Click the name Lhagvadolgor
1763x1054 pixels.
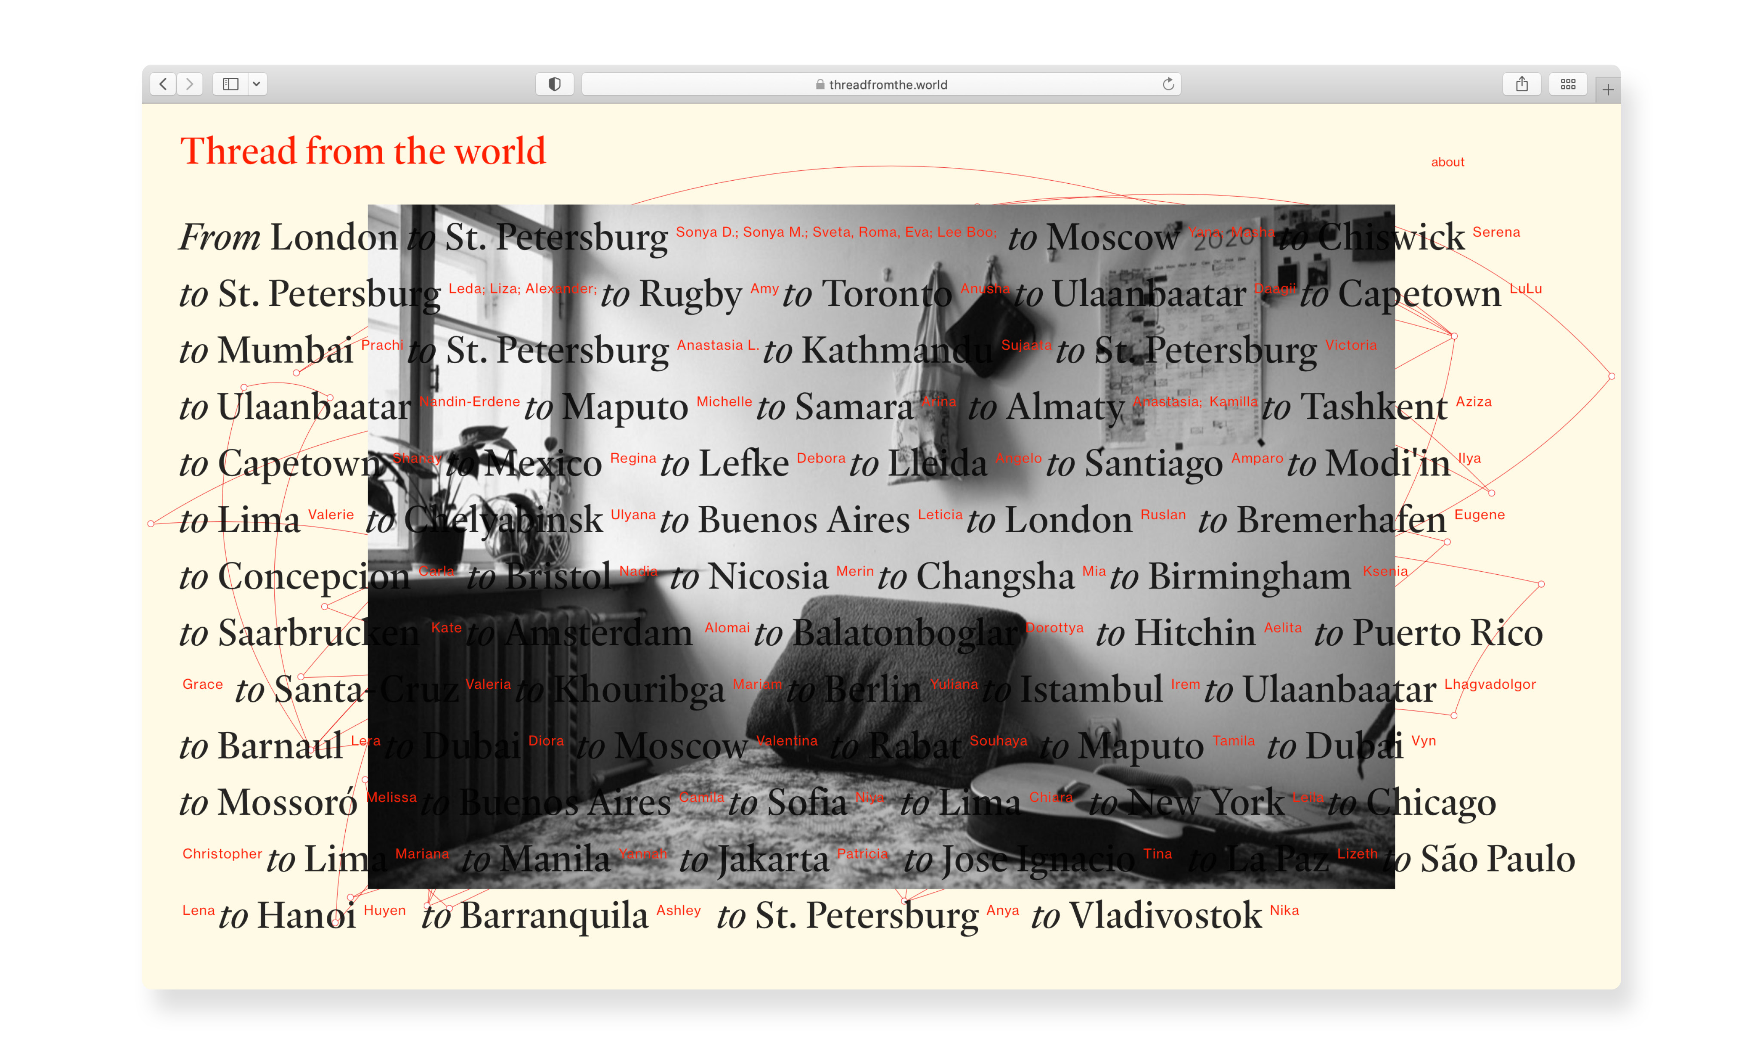click(x=1490, y=684)
